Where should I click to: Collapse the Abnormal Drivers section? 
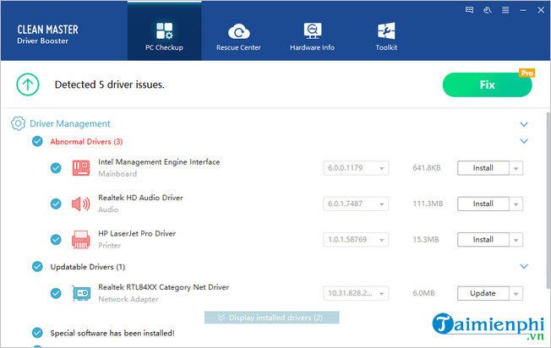click(523, 141)
